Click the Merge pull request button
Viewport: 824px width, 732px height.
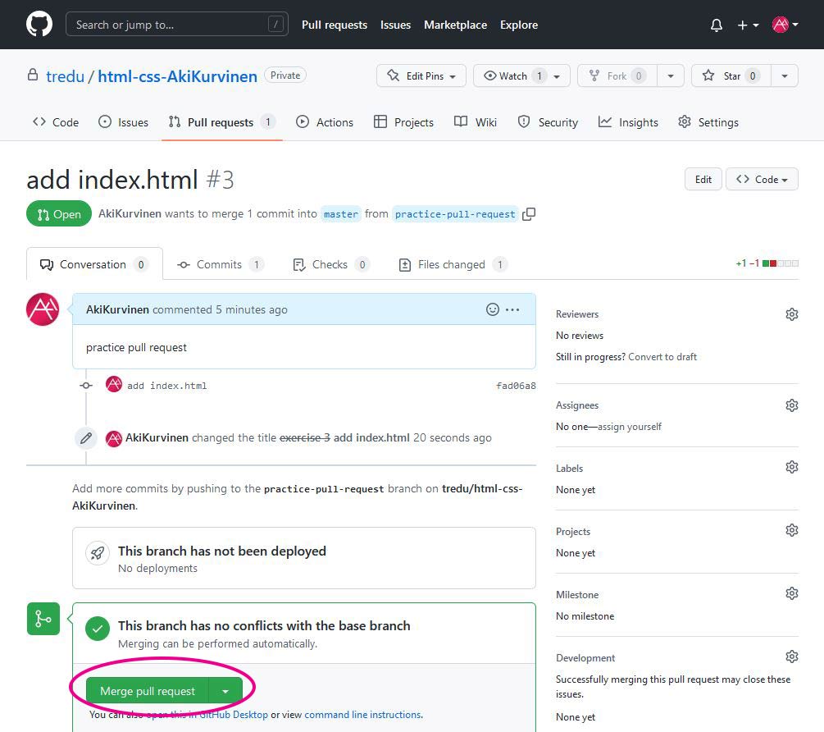147,690
